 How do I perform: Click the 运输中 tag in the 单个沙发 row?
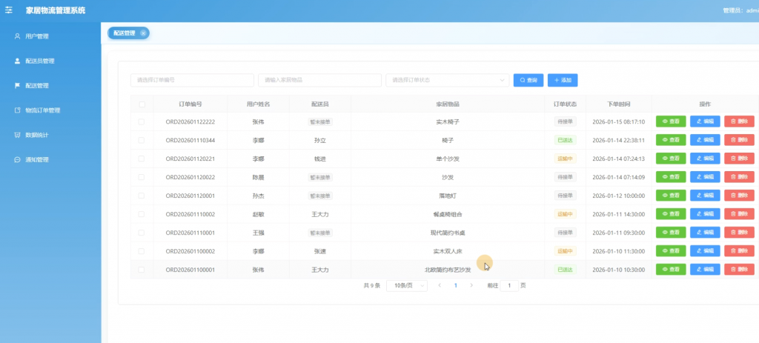pos(566,159)
